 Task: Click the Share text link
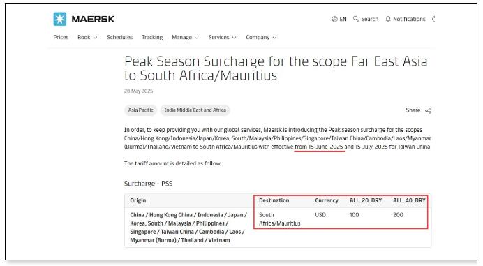(413, 110)
